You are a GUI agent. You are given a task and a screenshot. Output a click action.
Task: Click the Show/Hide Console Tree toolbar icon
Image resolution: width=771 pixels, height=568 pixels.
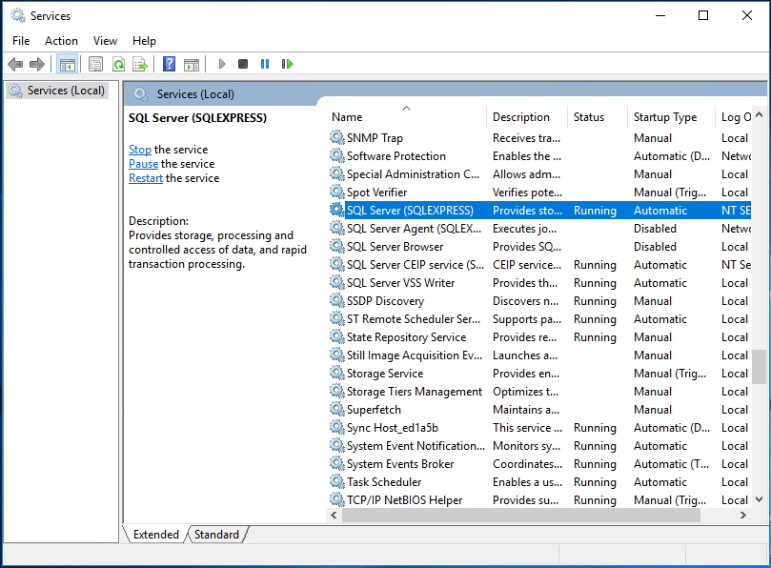[x=67, y=64]
